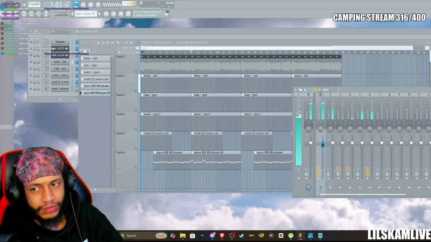This screenshot has width=431, height=242.
Task: Mute the clap - gun channel
Action: [31, 69]
